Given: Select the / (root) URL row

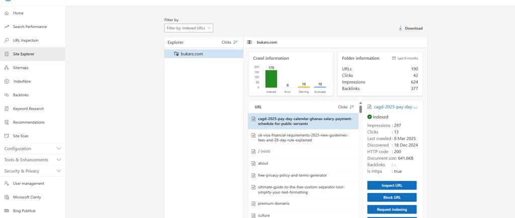Looking at the screenshot, I should [x=303, y=152].
